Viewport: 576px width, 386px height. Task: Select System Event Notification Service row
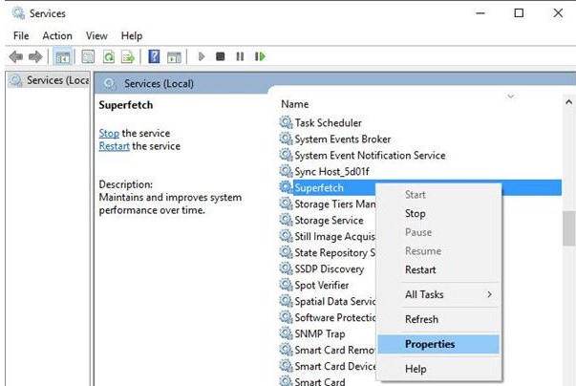[x=370, y=155]
